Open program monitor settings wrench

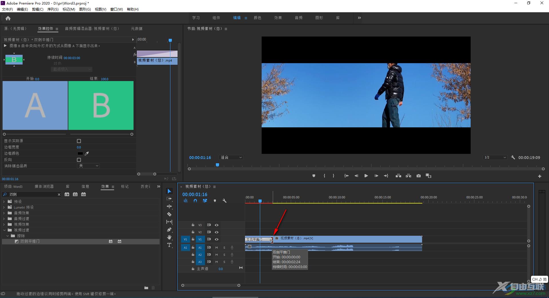point(513,157)
